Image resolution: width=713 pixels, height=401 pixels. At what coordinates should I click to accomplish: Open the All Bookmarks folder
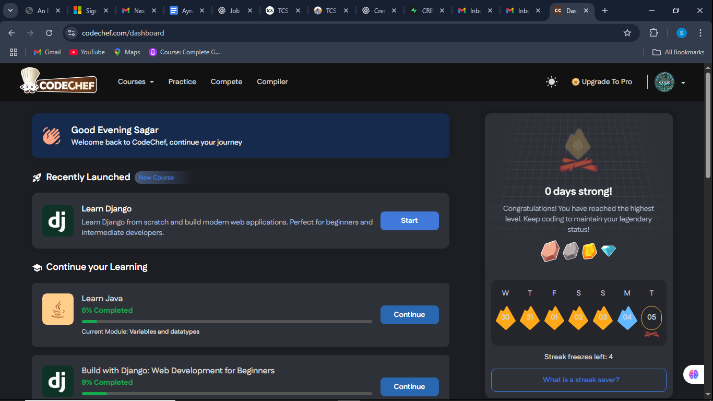(679, 52)
